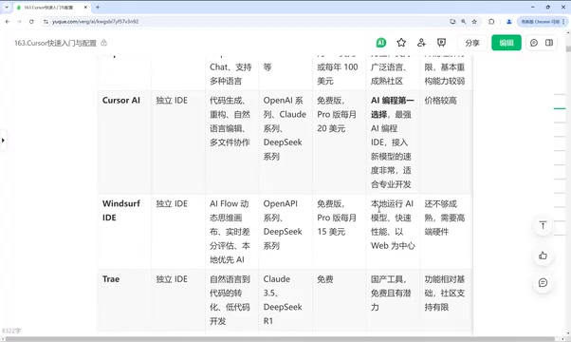The image size is (571, 342).
Task: Open the tab search dropdown chevron
Action: [7, 7]
